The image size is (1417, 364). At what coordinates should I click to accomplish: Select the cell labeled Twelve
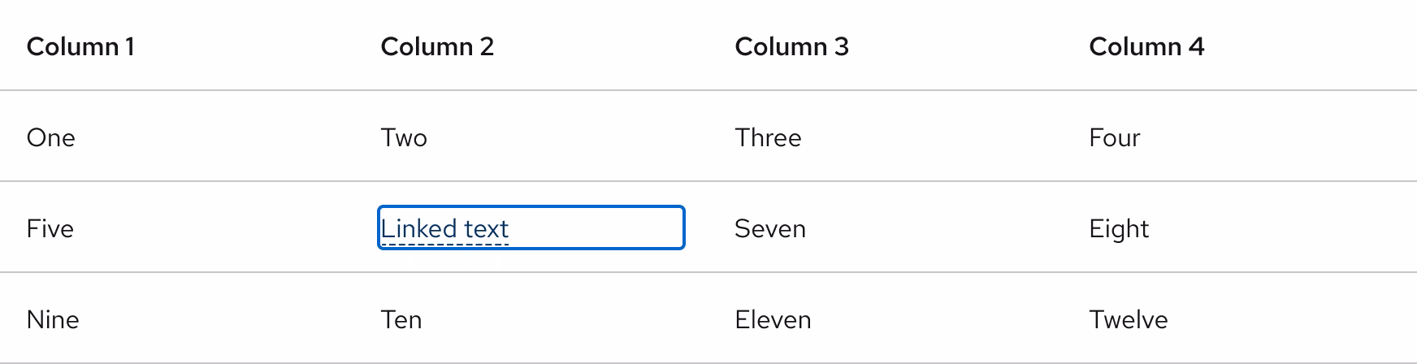tap(1128, 319)
